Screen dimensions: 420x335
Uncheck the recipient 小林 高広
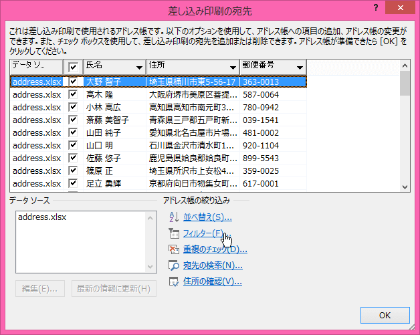(x=73, y=107)
